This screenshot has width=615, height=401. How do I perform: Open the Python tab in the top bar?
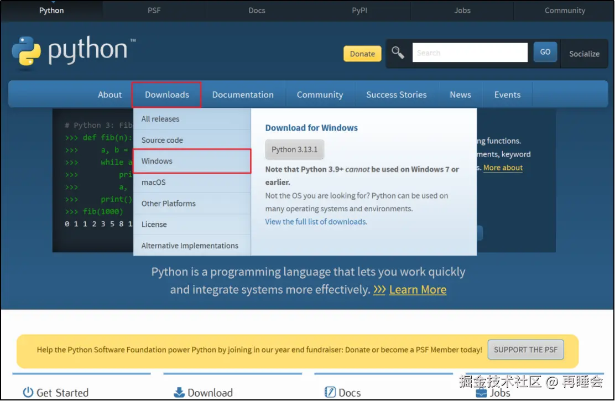coord(51,11)
